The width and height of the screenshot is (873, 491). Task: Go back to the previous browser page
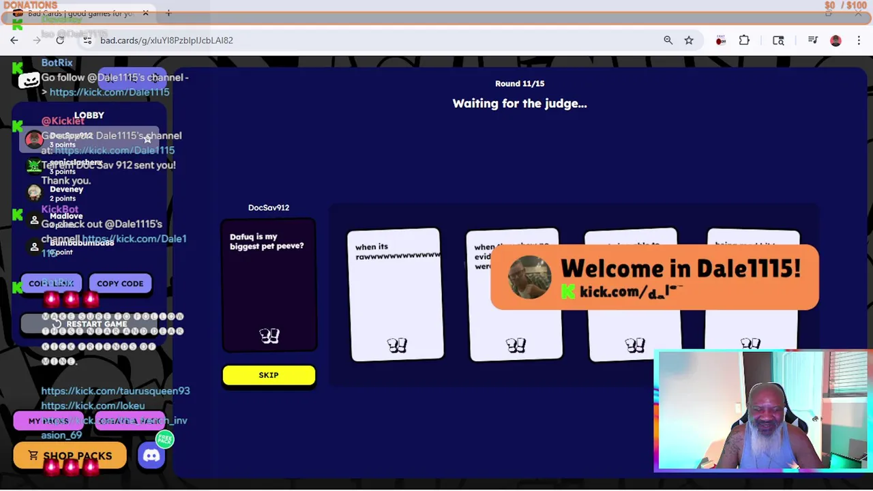tap(14, 40)
